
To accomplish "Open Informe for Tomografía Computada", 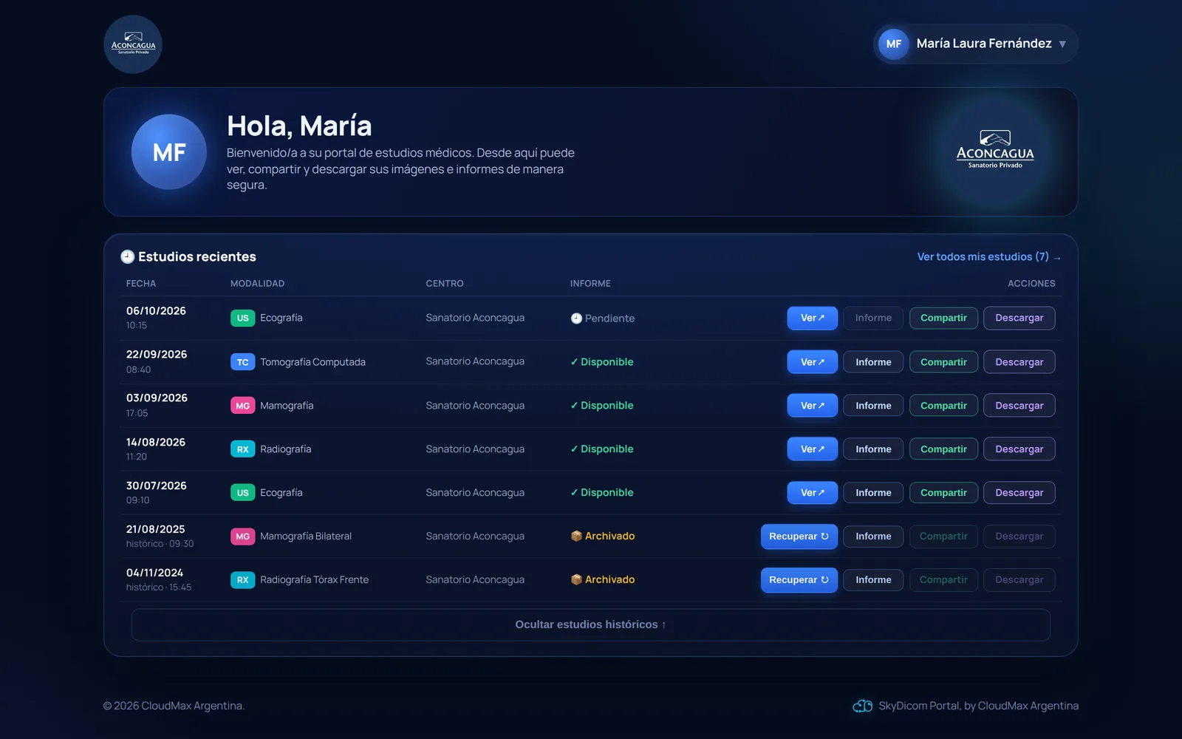I will 873,362.
